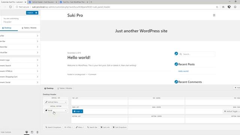Expand the Top Bar section

(x=20, y=36)
